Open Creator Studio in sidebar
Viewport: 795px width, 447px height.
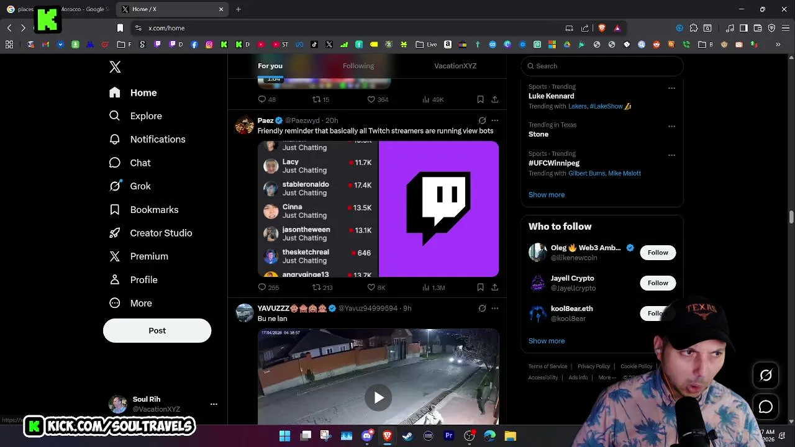(x=151, y=233)
